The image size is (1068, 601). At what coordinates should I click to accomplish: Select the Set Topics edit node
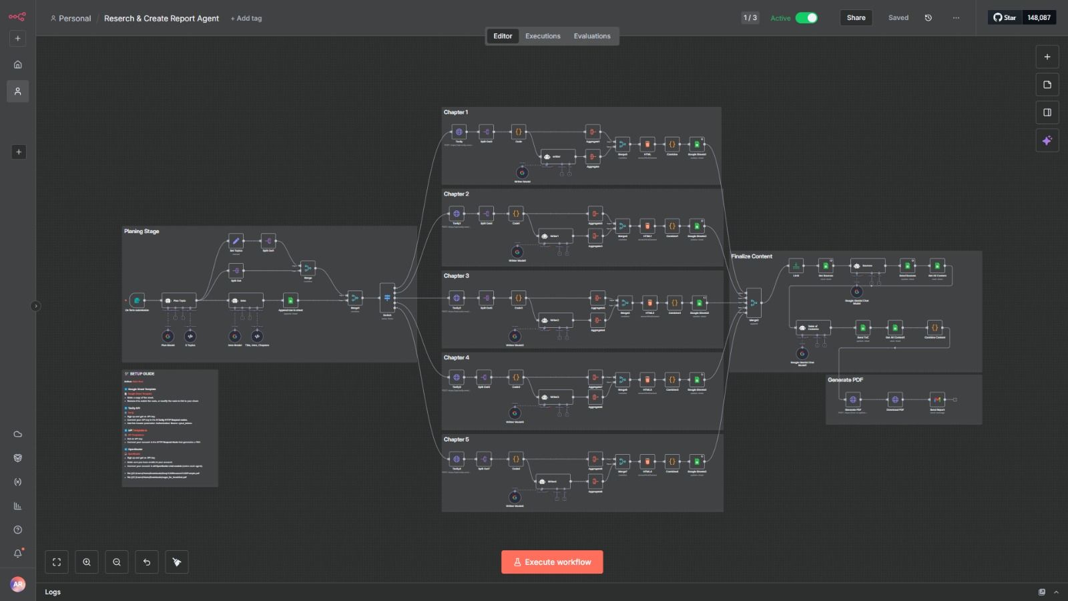click(236, 241)
